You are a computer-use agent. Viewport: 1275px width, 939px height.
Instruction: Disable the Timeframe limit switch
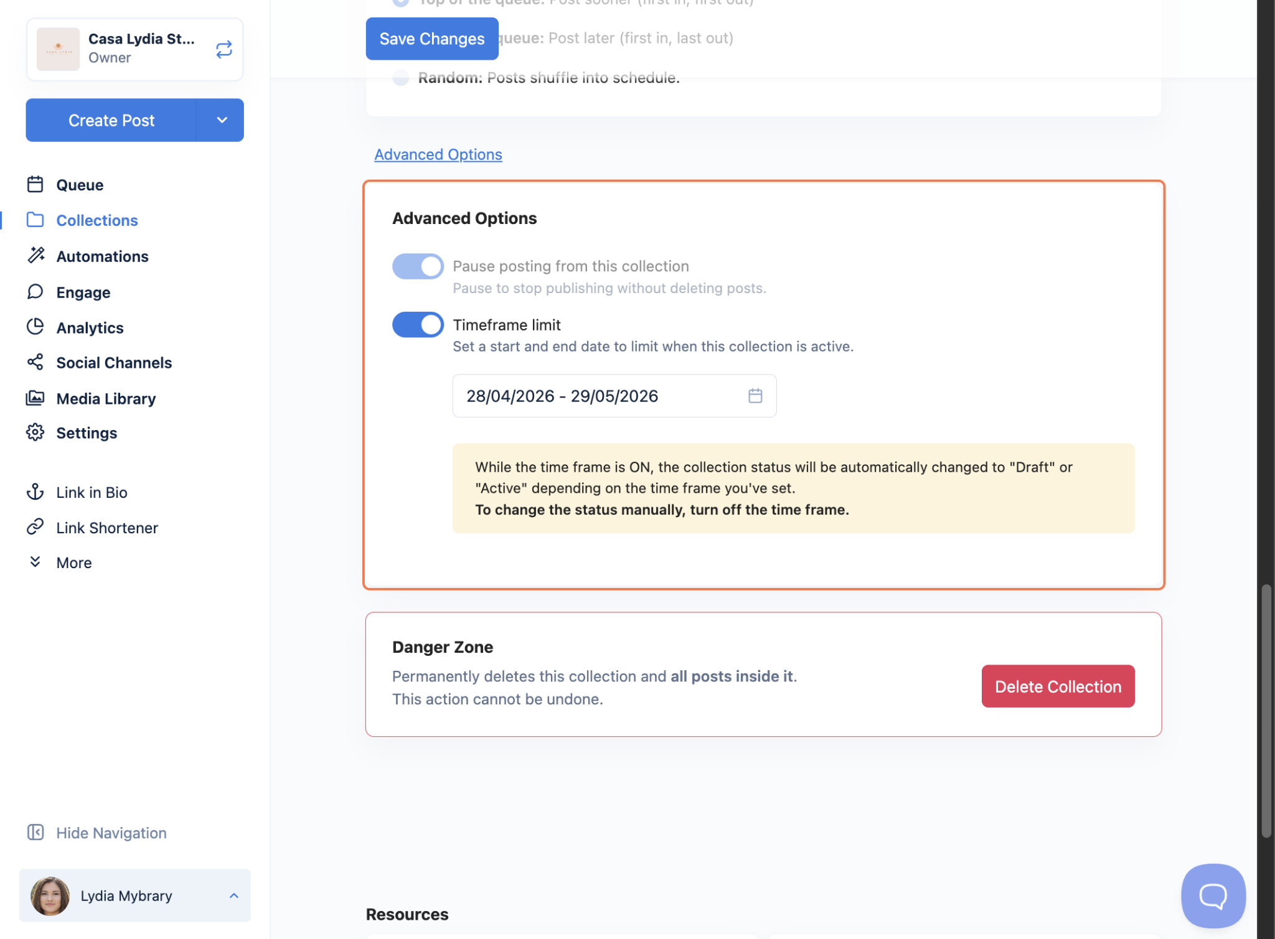(x=418, y=325)
